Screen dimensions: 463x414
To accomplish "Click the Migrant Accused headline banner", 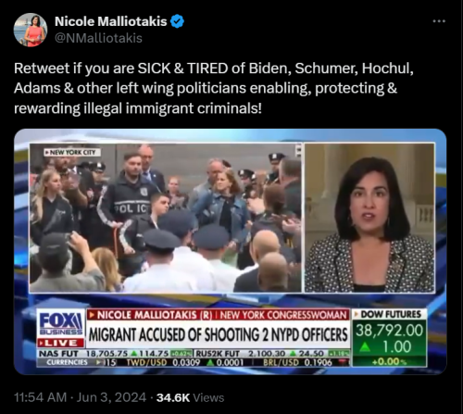I will 218,334.
